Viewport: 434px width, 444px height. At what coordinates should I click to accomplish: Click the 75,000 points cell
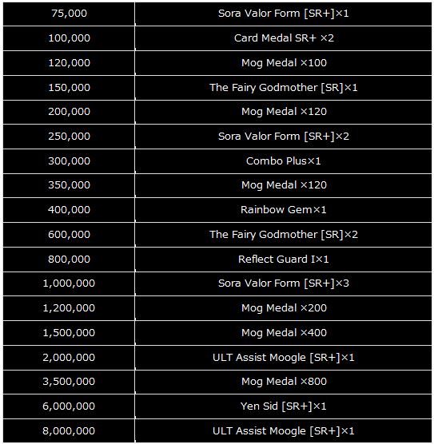tap(69, 14)
